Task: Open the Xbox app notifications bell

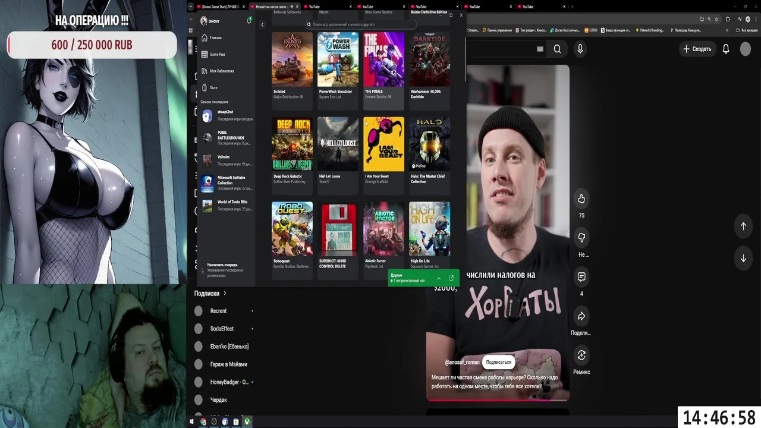Action: pyautogui.click(x=249, y=21)
